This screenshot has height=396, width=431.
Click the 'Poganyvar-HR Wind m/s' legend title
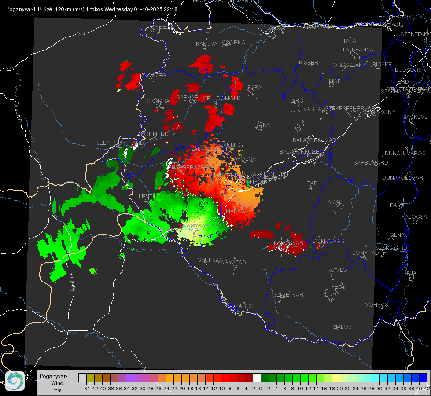pyautogui.click(x=57, y=383)
